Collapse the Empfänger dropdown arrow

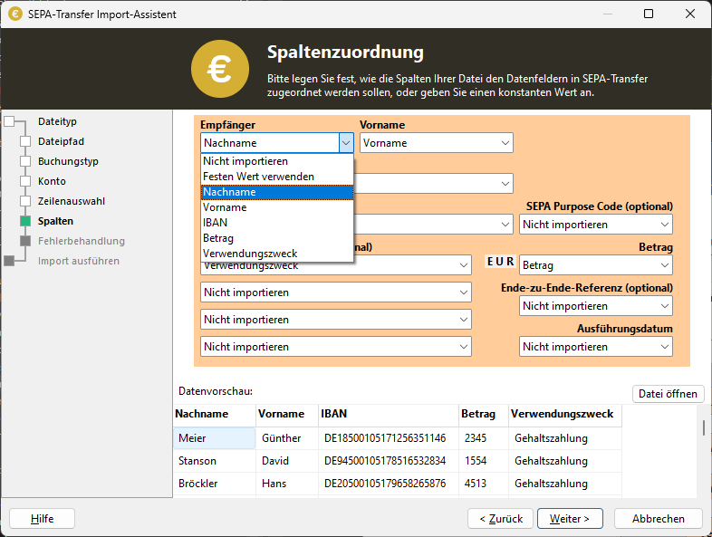click(x=345, y=142)
